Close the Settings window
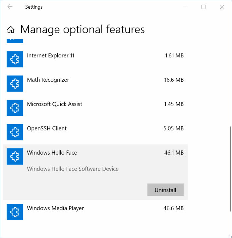Screen dimensions: 232x238 click(x=222, y=7)
